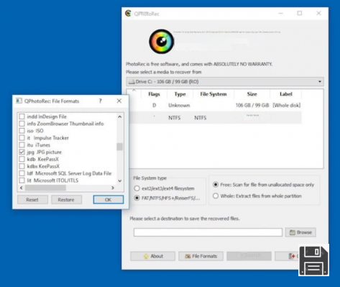340x287 pixels.
Task: Confirm File Formats with OK
Action: coord(109,200)
